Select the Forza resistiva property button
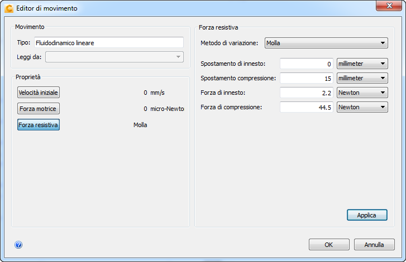Screen dimensions: 406x262 click(39, 125)
